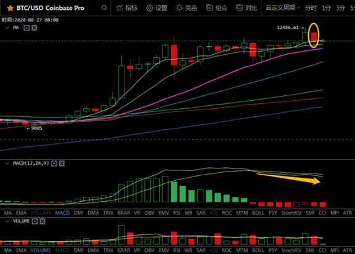Select VOLUME tab in the bottom indicator row
The height and width of the screenshot is (254, 355).
pos(41,250)
